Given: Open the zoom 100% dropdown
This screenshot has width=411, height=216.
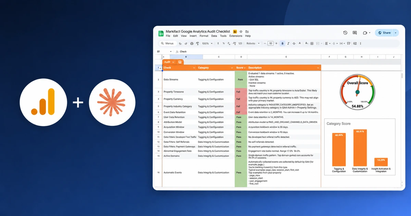Looking at the screenshot, I should click(x=207, y=44).
